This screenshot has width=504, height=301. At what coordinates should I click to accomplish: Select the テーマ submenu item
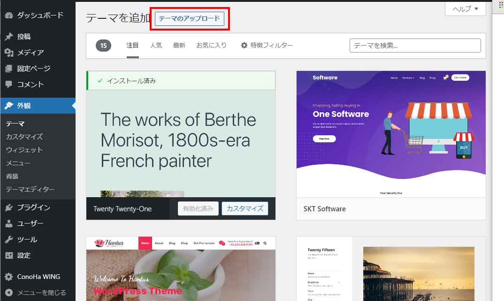(15, 124)
